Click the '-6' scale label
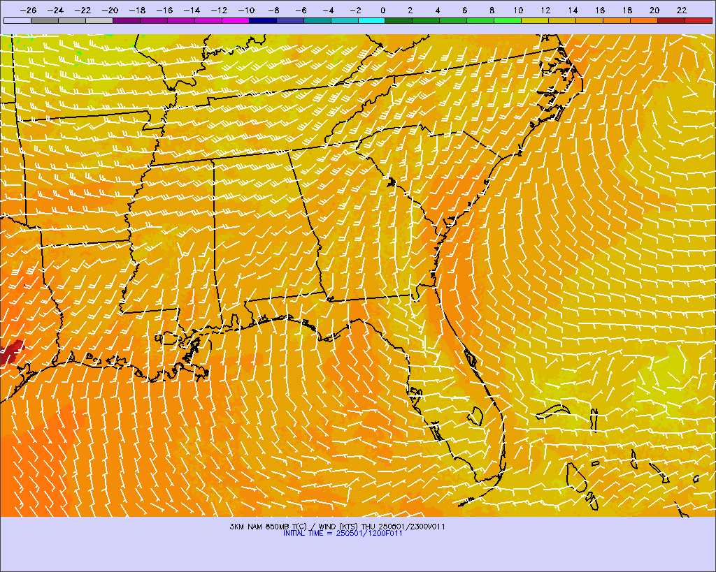 [301, 10]
